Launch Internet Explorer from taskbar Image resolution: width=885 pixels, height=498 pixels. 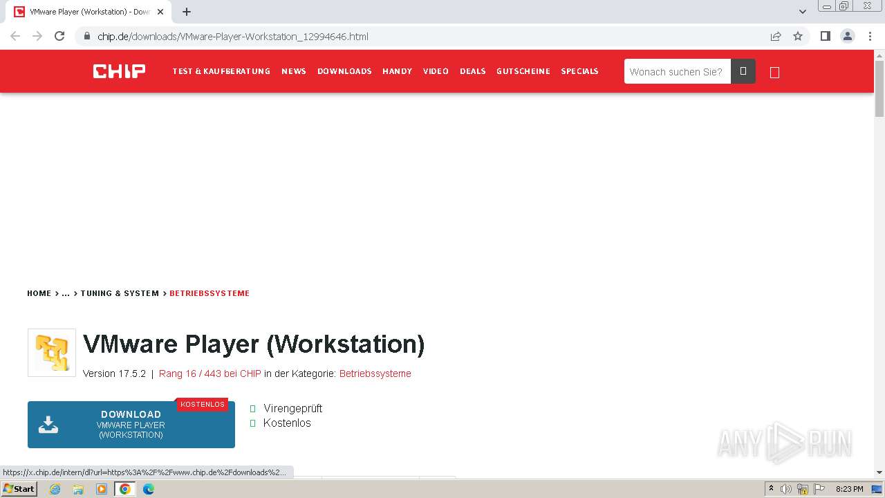(55, 489)
